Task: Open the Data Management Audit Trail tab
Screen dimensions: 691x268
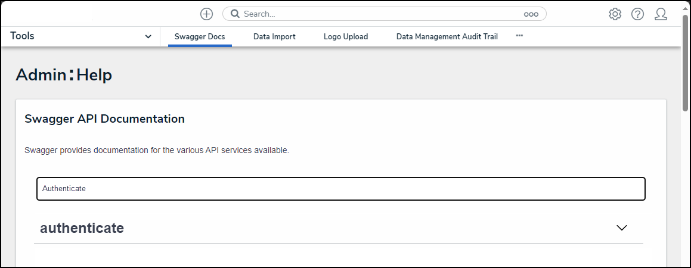Action: (x=447, y=37)
